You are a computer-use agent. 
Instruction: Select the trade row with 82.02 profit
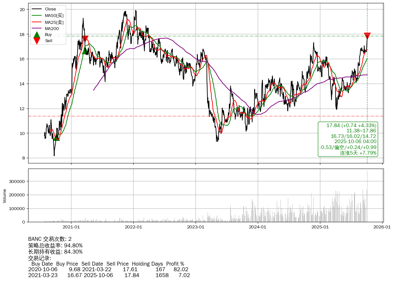(x=108, y=270)
